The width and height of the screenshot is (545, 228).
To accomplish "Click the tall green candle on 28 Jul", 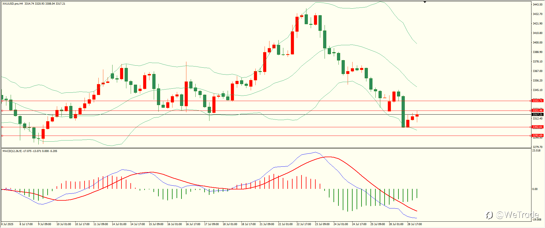I will 403,112.
